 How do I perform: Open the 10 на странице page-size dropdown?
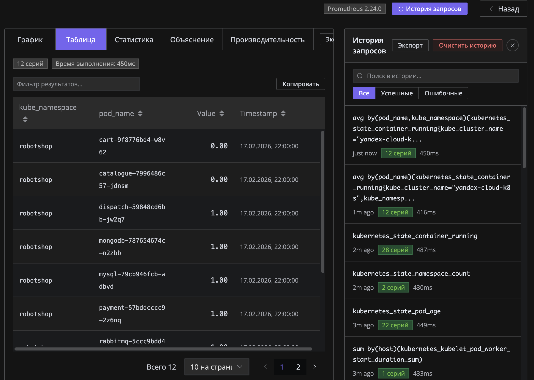216,367
